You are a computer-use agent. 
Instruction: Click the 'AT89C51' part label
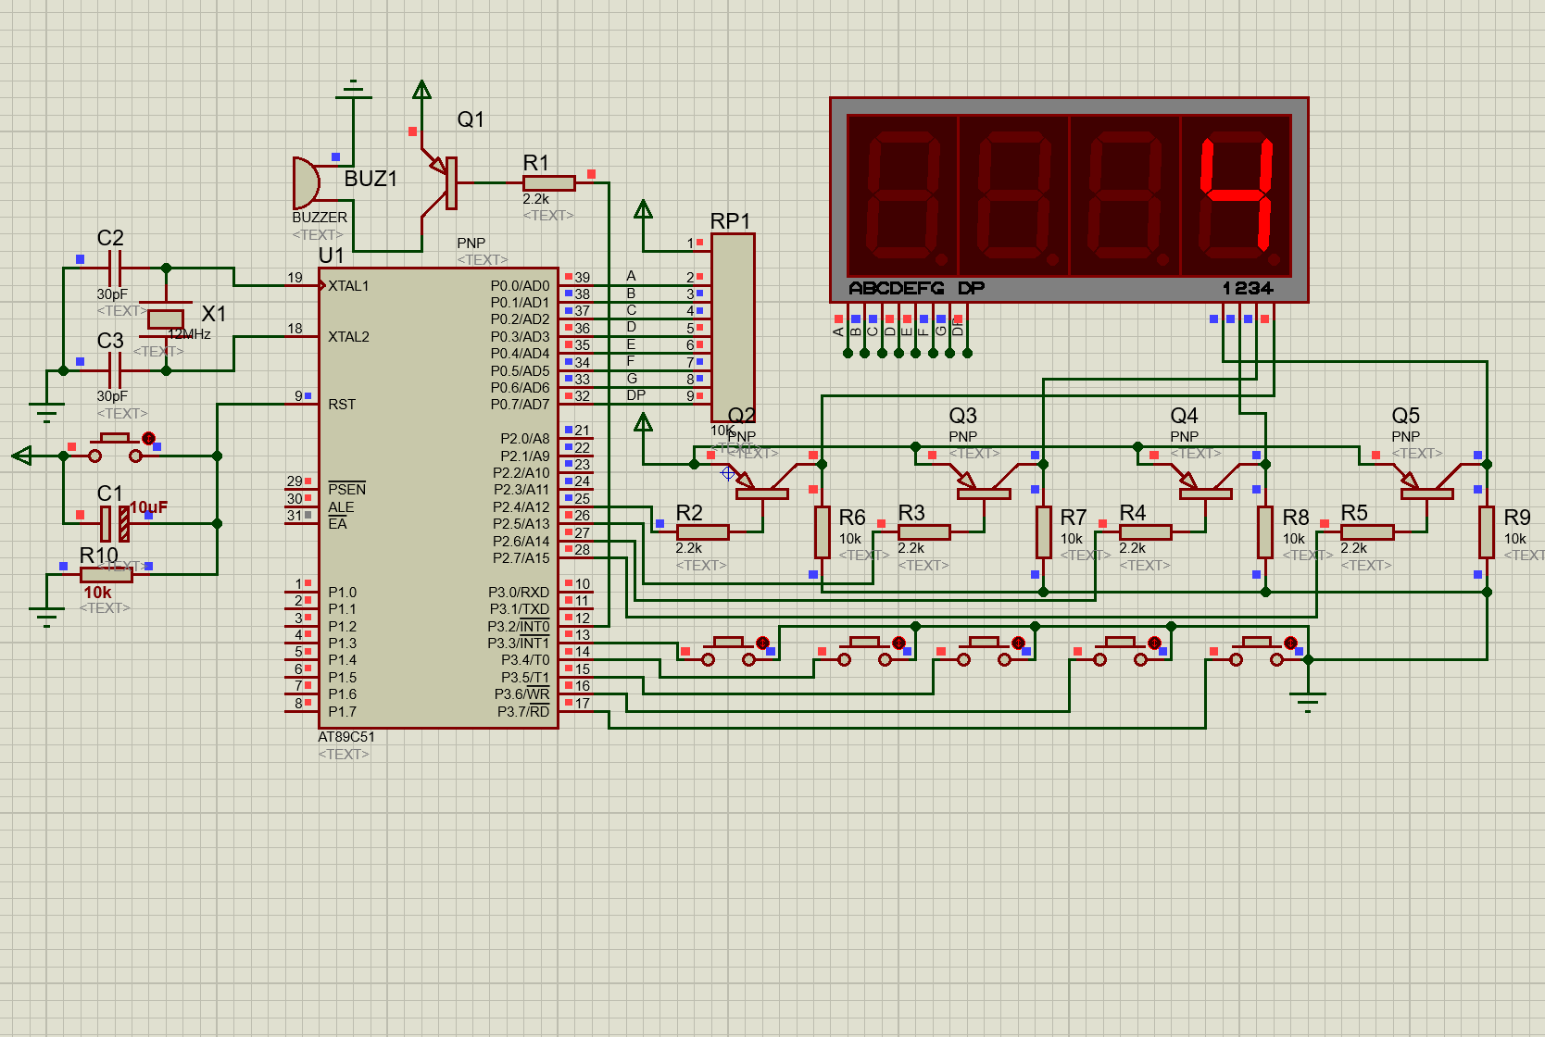click(346, 737)
